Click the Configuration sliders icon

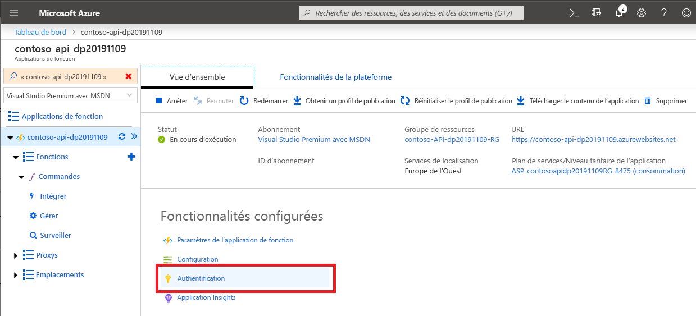tap(167, 259)
